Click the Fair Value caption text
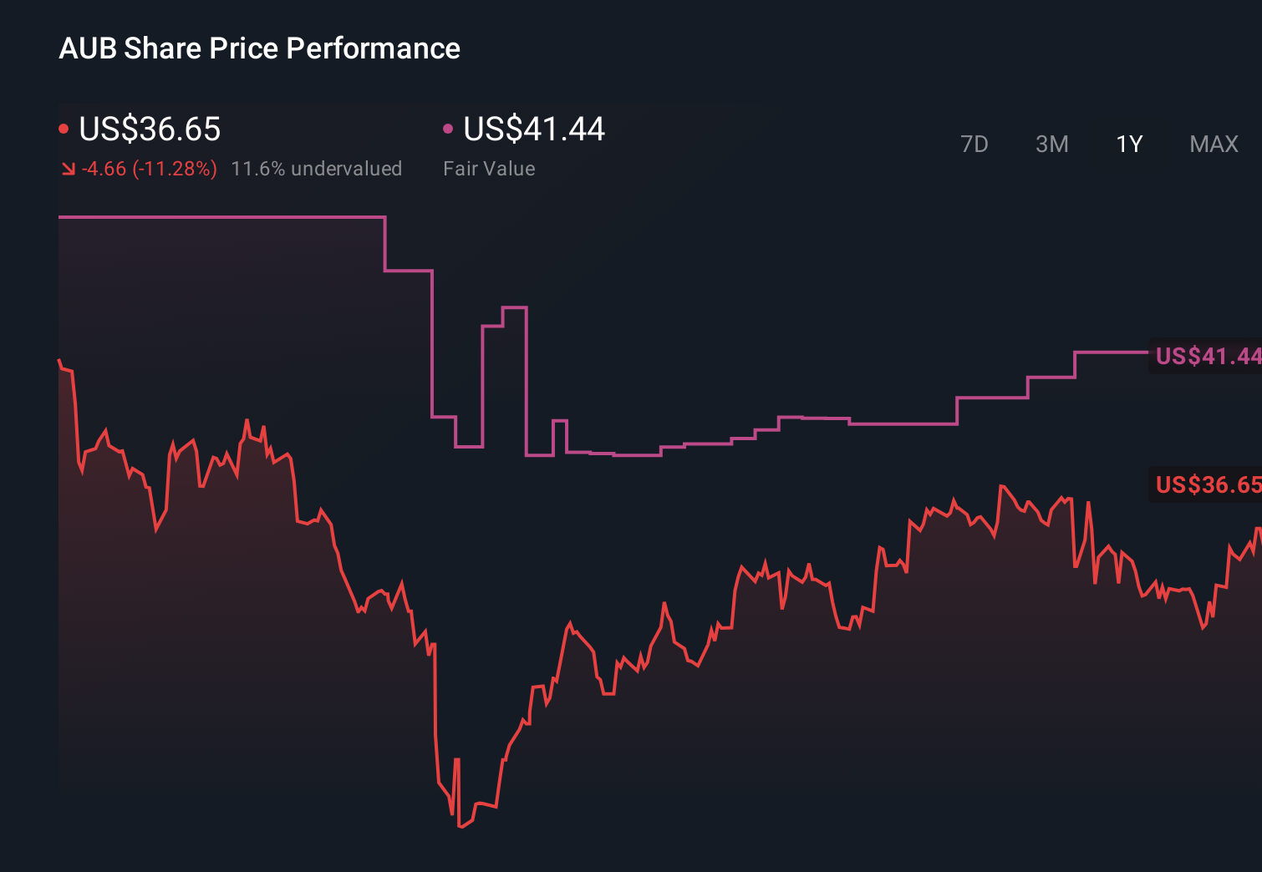The image size is (1262, 872). 489,169
